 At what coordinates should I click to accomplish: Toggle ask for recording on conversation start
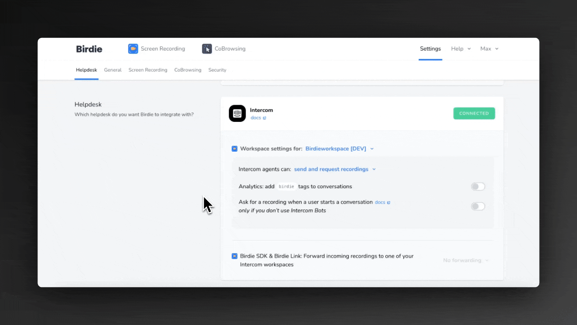[477, 206]
